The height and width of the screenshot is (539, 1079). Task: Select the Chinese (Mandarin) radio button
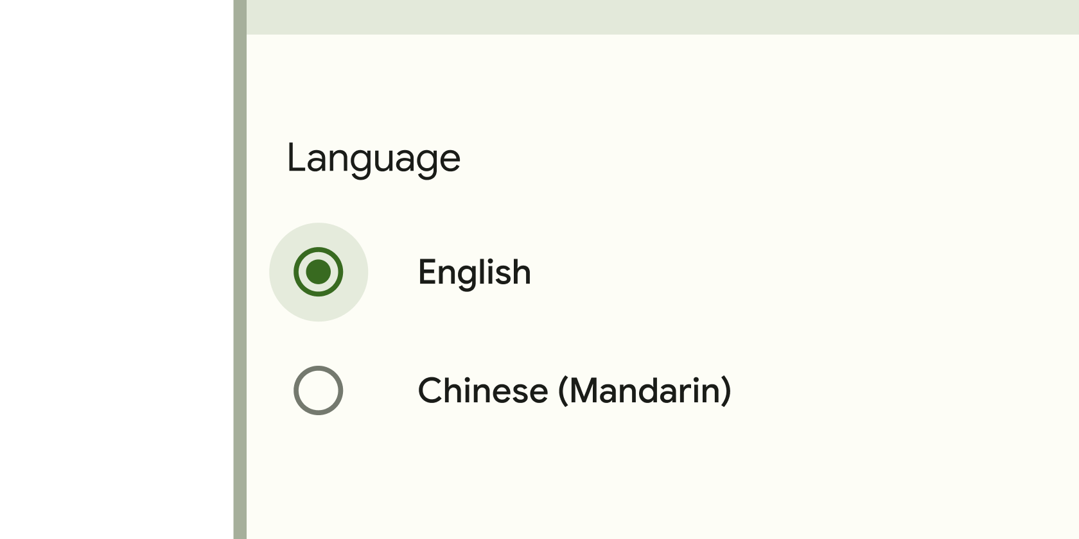click(x=319, y=390)
